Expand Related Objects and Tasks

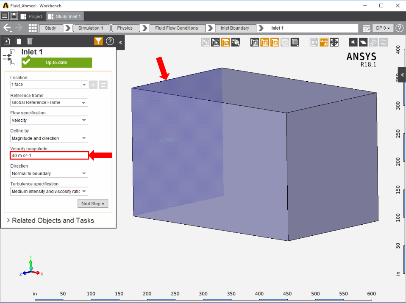click(x=50, y=220)
